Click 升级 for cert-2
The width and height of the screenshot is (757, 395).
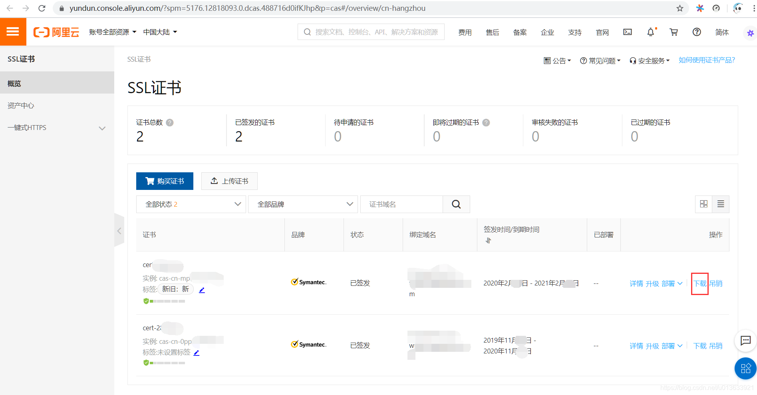[x=652, y=346]
